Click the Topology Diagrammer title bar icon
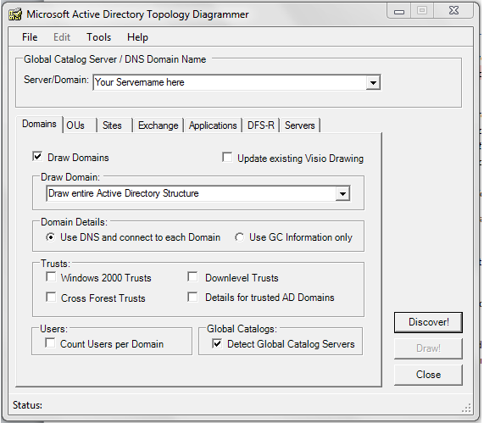 point(14,14)
